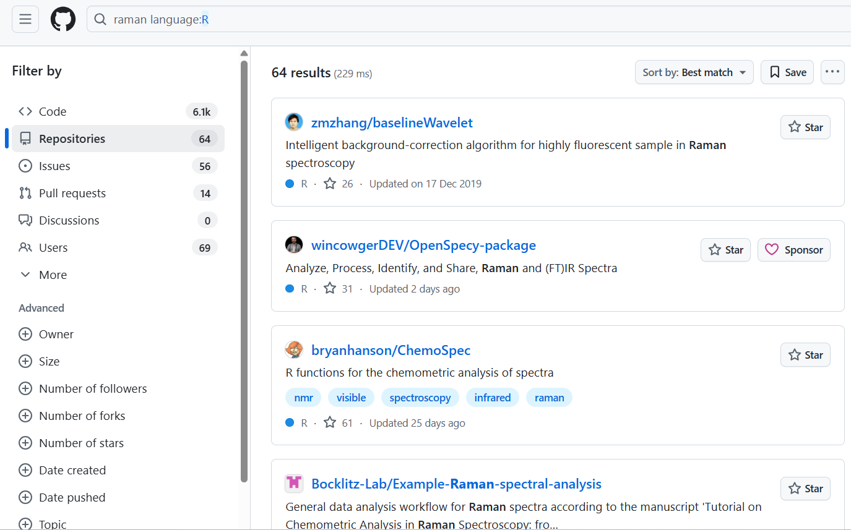The height and width of the screenshot is (530, 851).
Task: Star the baselineWavelet repository
Action: pyautogui.click(x=805, y=127)
